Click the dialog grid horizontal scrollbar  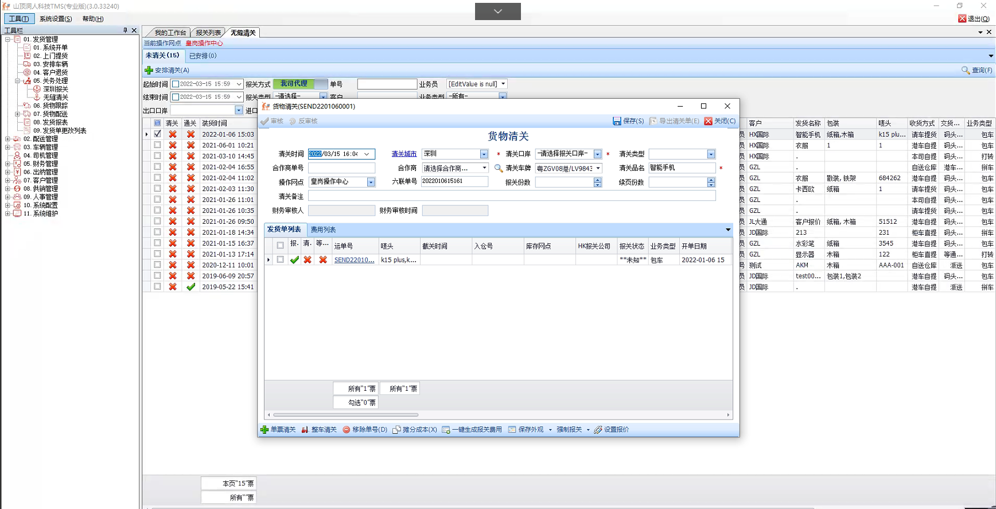345,414
